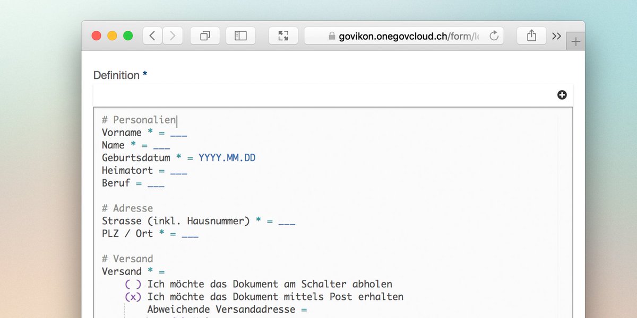Click the YYYY.MM.DD date placeholder
The image size is (637, 318).
coord(228,158)
